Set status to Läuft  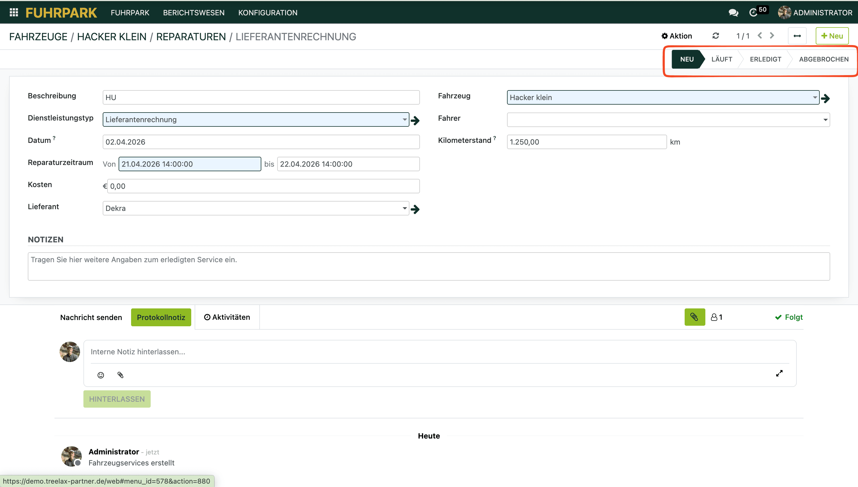[x=722, y=59]
